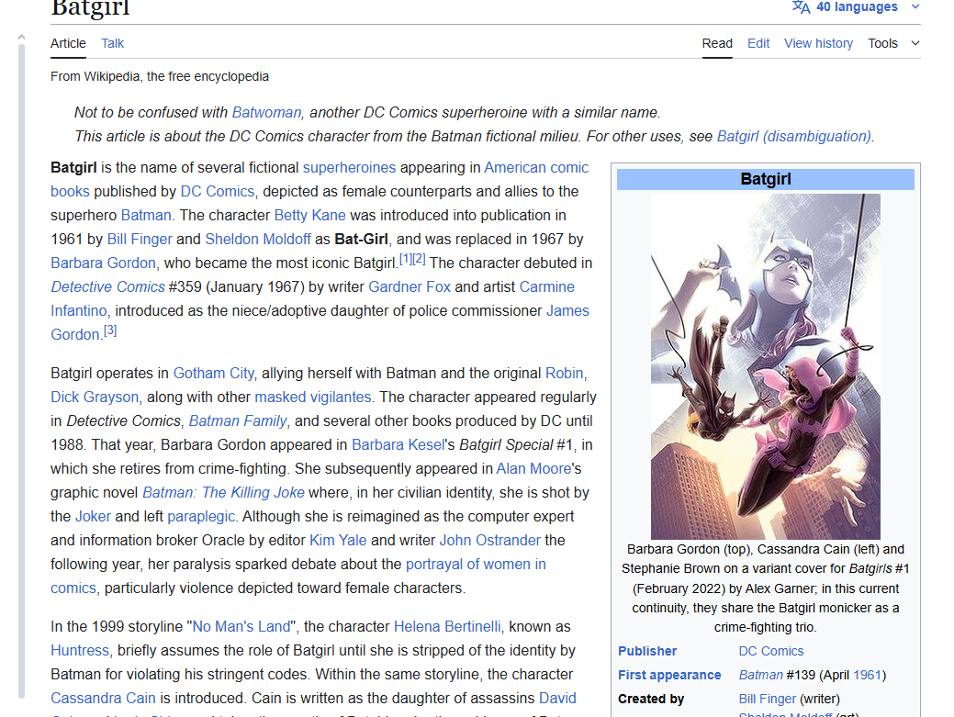Open Sheldon Moldoff link in intro paragraph

[258, 239]
